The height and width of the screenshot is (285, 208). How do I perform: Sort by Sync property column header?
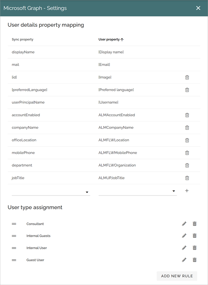23,40
